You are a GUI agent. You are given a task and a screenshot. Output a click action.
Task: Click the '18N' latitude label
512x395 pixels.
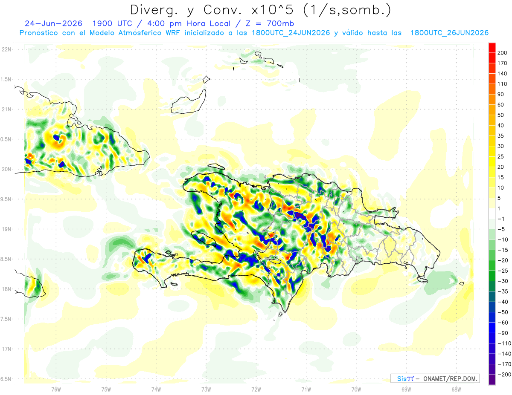tap(6, 289)
